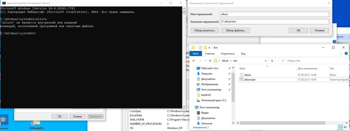This screenshot has height=131, width=350.
Task: Select pinned Этот компьютер quick access item
Action: 211,90
